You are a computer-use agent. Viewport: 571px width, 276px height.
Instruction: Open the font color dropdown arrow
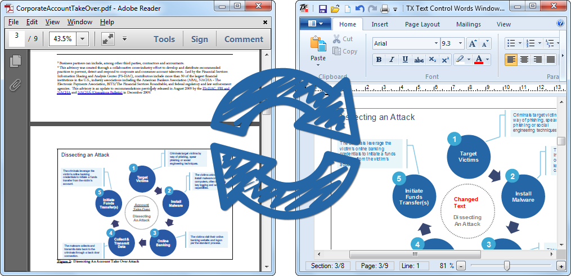coord(488,60)
